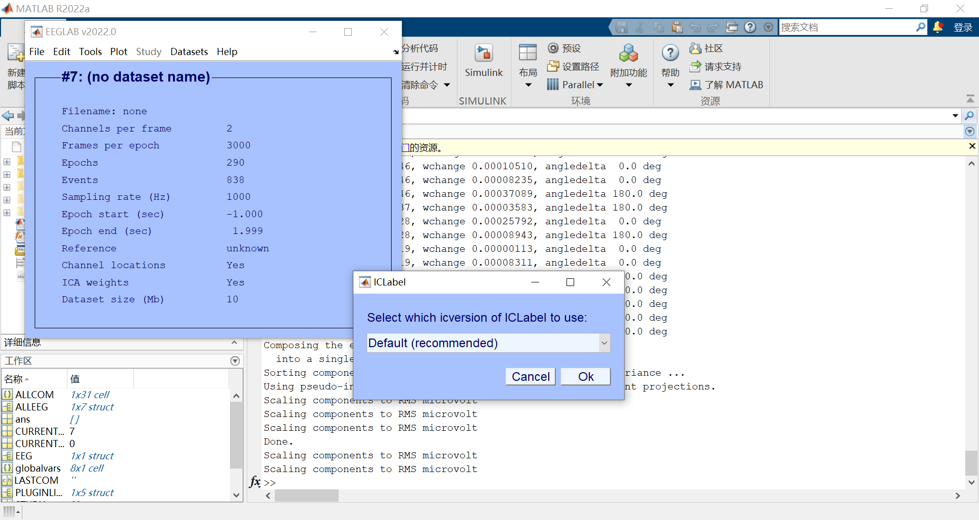The height and width of the screenshot is (520, 979).
Task: Click the back arrow in folder toolbar
Action: click(8, 116)
